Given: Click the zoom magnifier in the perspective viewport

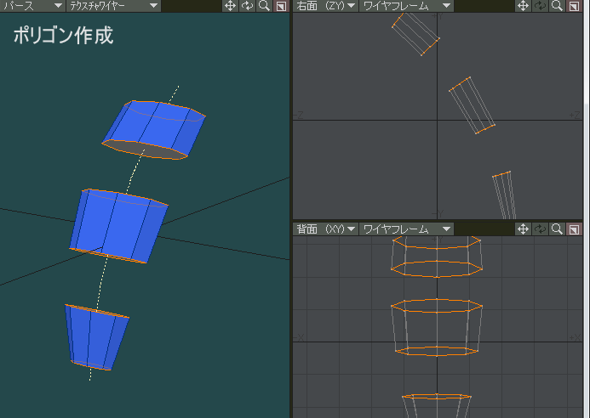Looking at the screenshot, I should coord(264,6).
